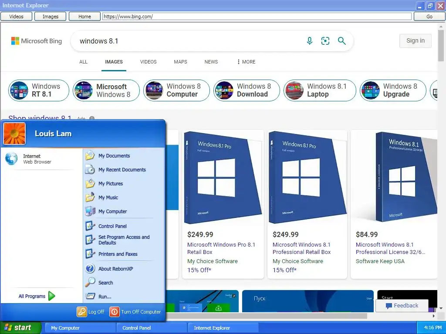Select the Windows 8 Computer suggestion chip
The image size is (446, 334).
[176, 90]
